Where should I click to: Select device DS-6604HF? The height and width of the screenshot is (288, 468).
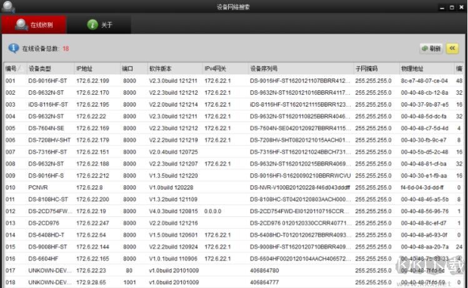(x=43, y=259)
